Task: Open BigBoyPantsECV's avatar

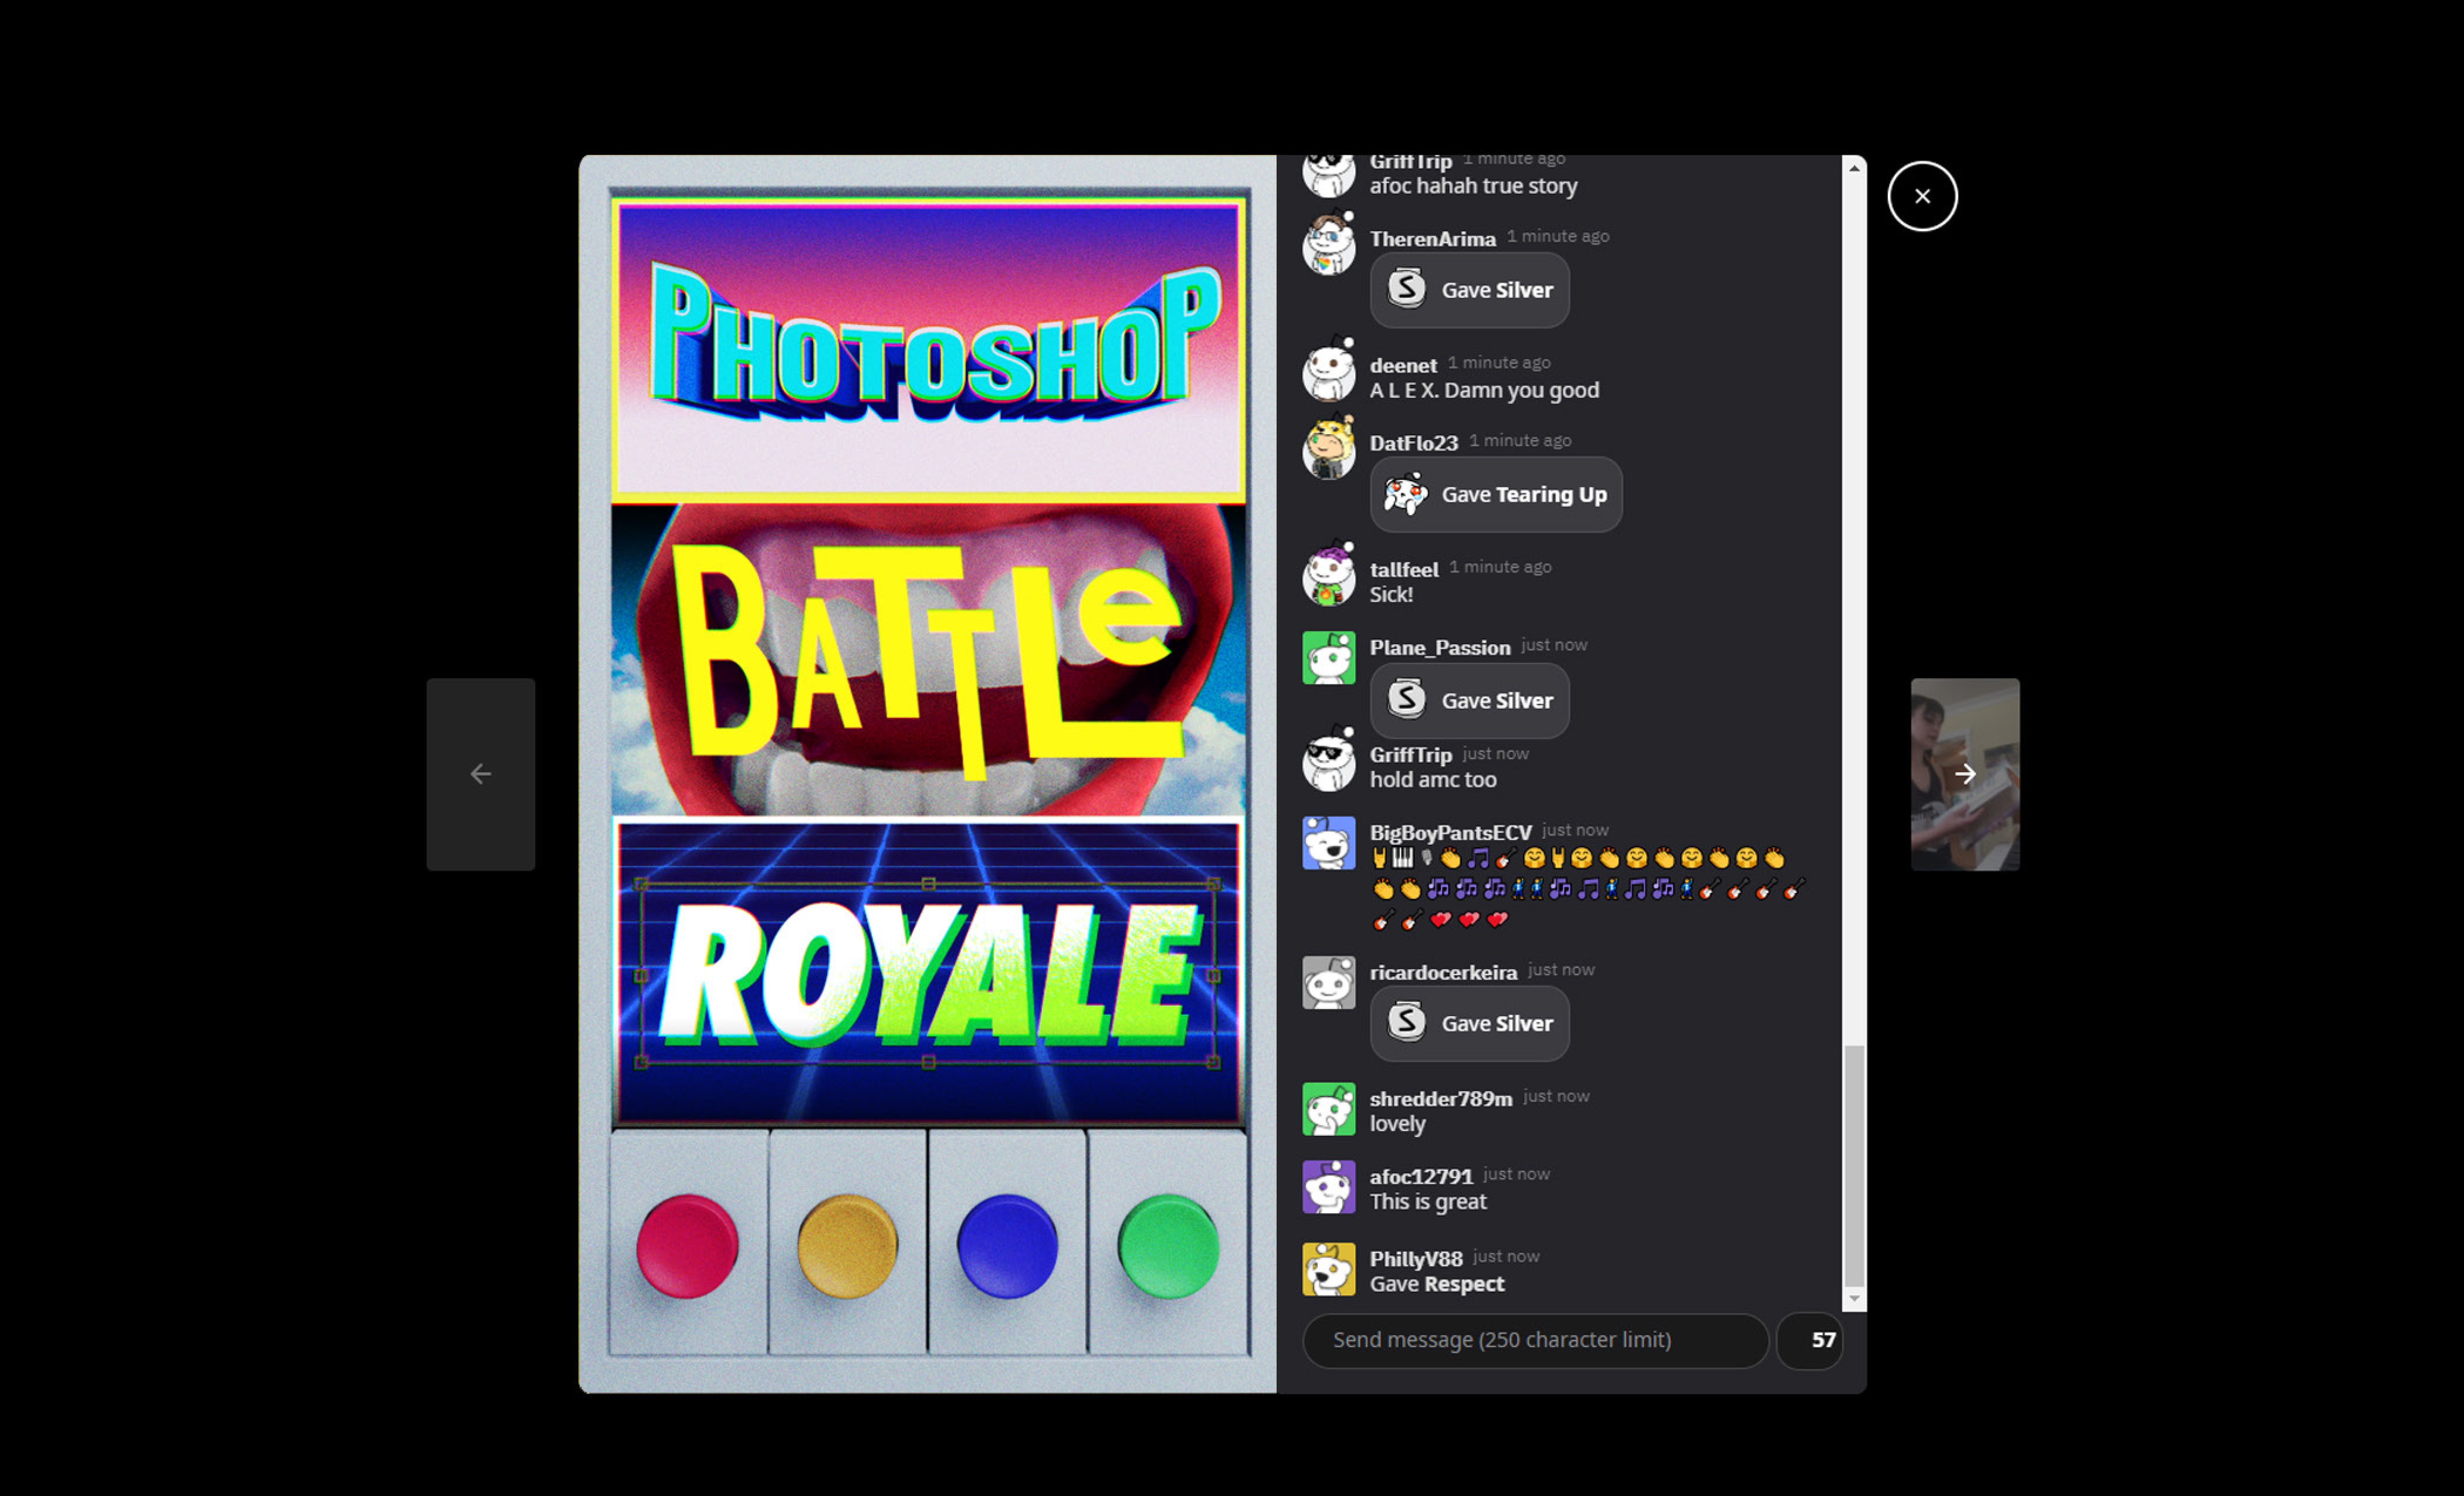Action: 1328,842
